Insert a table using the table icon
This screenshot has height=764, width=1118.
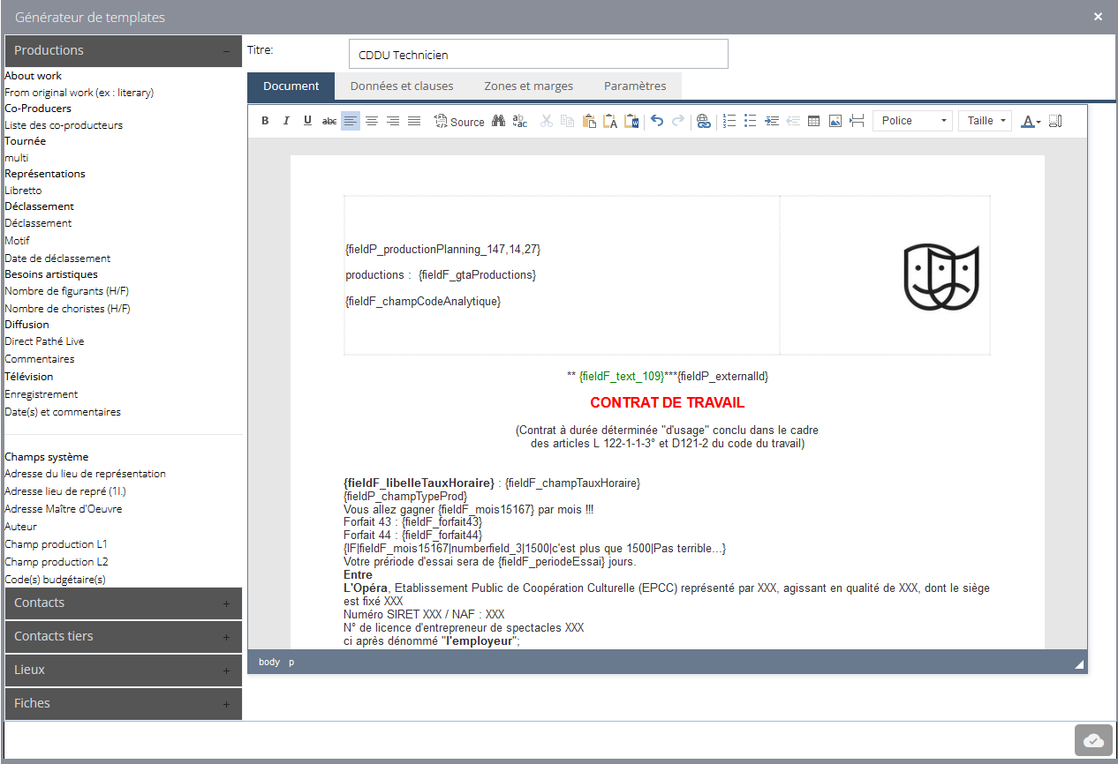[x=814, y=121]
